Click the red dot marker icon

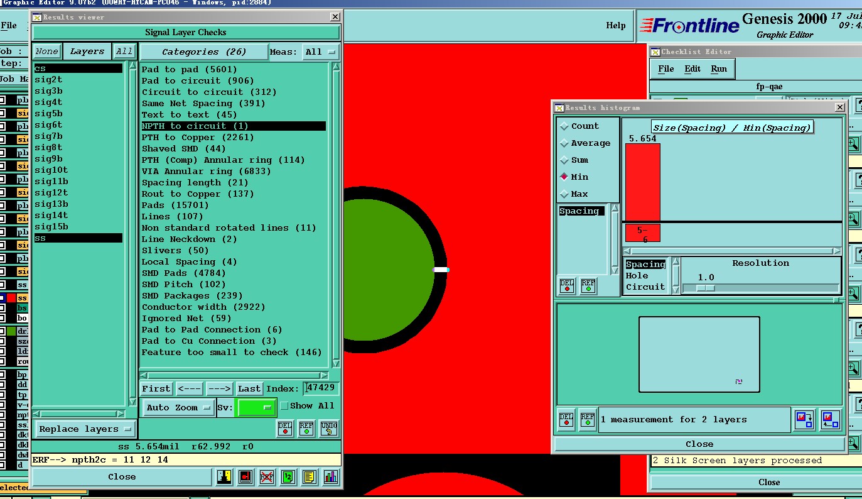pos(245,477)
